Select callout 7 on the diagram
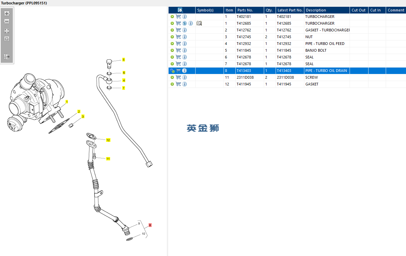 (x=124, y=88)
